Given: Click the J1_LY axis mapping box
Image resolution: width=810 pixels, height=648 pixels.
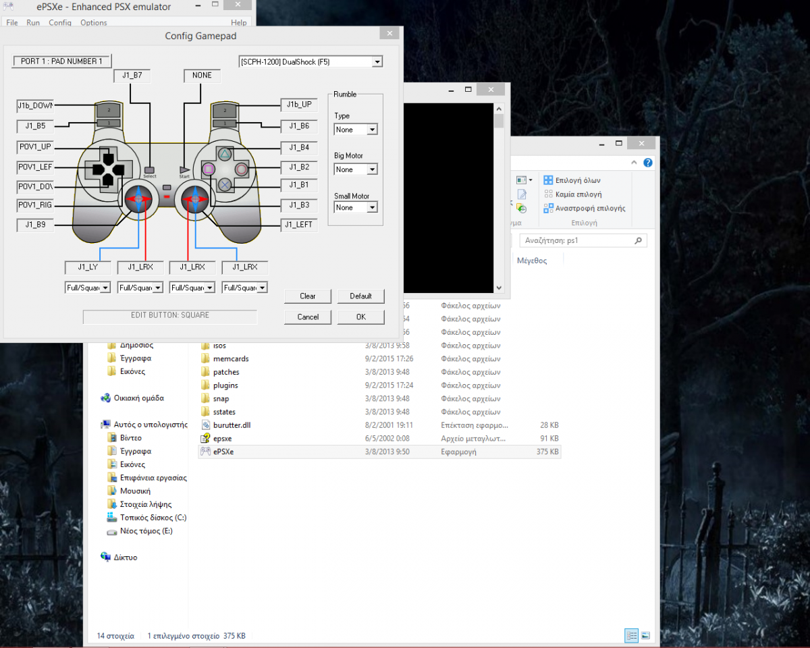Looking at the screenshot, I should 88,267.
